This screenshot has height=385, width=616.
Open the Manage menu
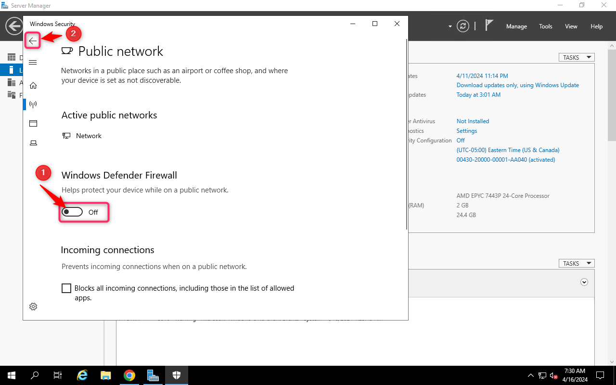[516, 26]
